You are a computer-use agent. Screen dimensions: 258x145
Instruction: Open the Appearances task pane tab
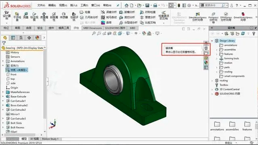point(206,62)
